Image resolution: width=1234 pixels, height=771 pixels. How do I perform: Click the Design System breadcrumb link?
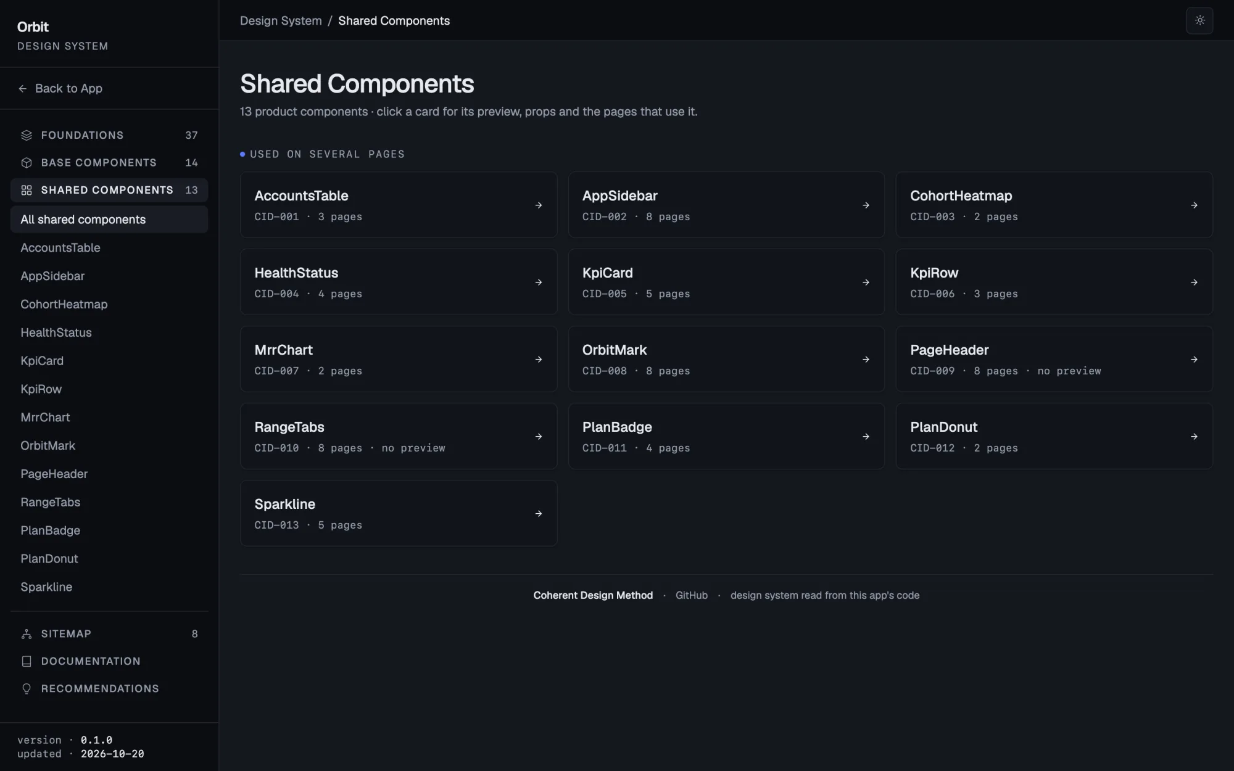[281, 21]
